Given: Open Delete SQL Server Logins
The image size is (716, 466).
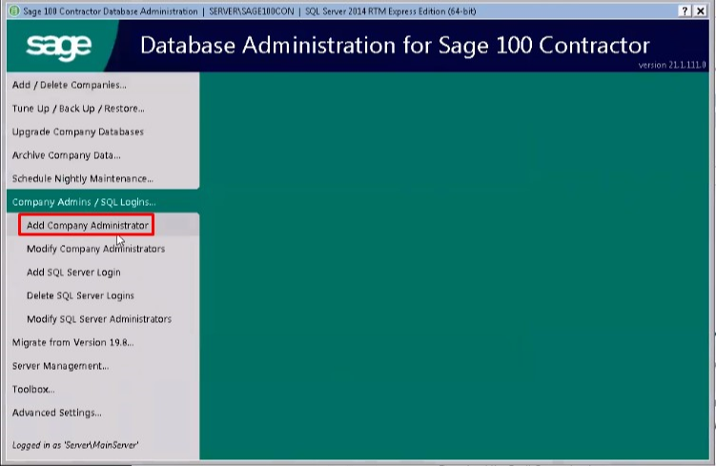Looking at the screenshot, I should pos(80,295).
